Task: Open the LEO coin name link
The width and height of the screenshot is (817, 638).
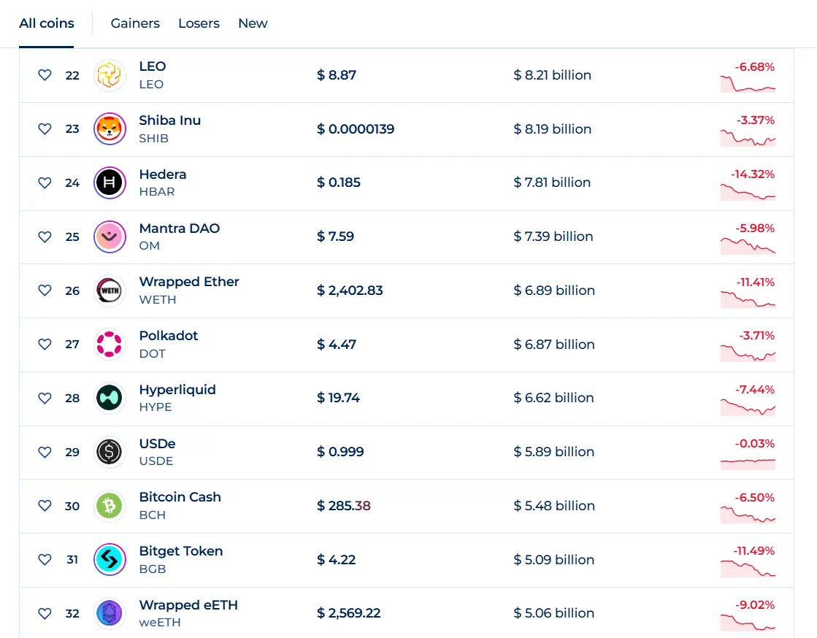Action: point(152,66)
